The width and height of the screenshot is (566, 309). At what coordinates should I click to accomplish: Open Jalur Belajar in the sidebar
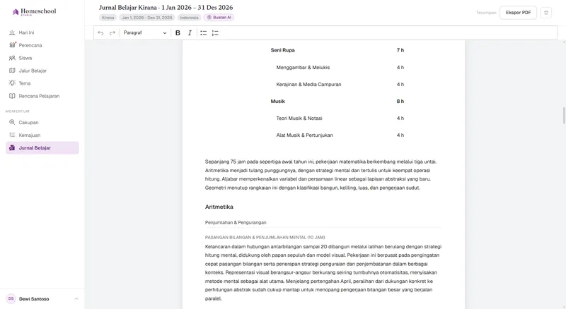[x=42, y=71]
